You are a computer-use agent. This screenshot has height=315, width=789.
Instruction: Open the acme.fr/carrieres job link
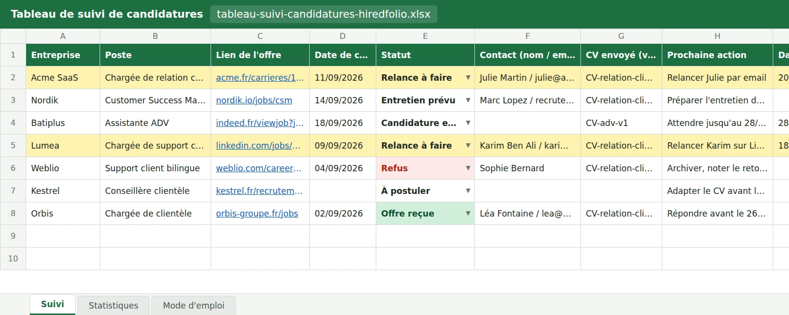[x=260, y=78]
